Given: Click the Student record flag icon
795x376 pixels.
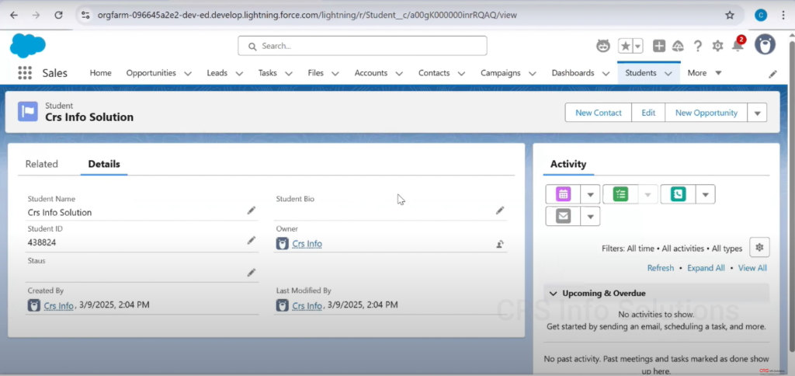Looking at the screenshot, I should 28,112.
